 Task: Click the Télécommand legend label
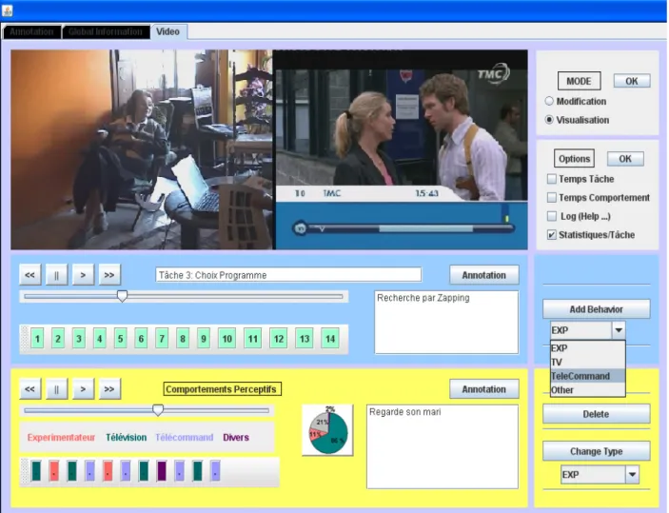coord(185,438)
